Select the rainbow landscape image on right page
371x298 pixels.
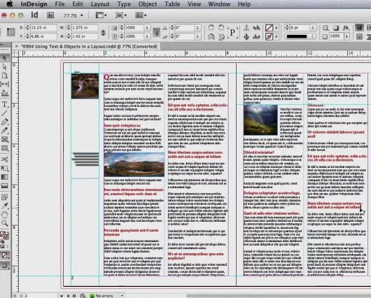click(x=260, y=120)
